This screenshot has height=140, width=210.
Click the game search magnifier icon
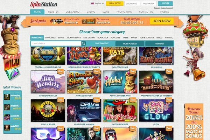click(x=83, y=43)
